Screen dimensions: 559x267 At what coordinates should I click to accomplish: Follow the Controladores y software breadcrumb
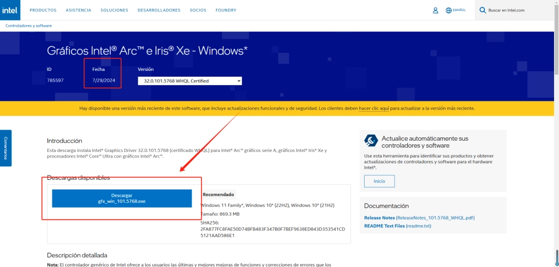tap(28, 26)
